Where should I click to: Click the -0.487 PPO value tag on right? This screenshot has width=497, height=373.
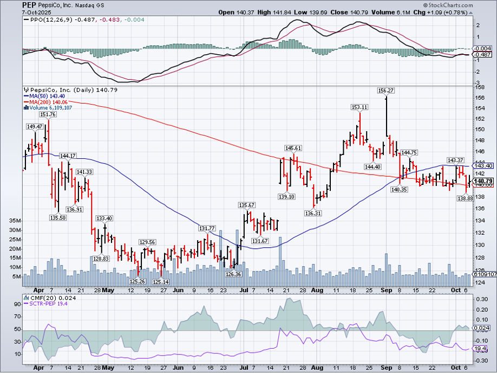tap(482, 55)
